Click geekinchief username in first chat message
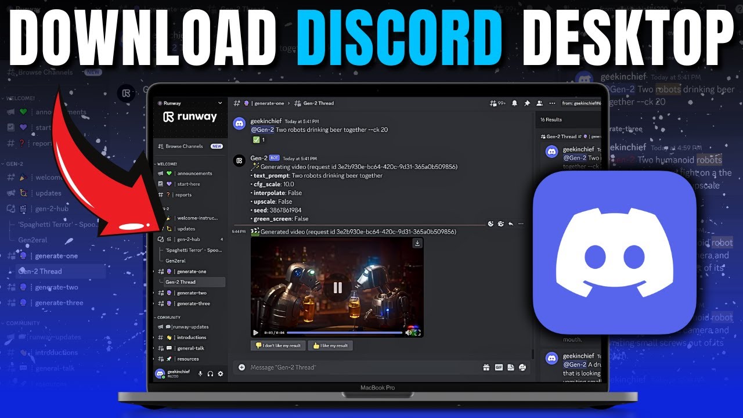The width and height of the screenshot is (743, 418). (x=266, y=121)
